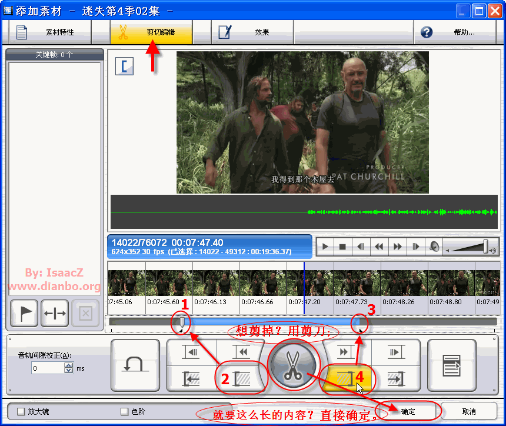Mute audio with the speaker icon
This screenshot has height=426, width=506.
click(x=434, y=247)
